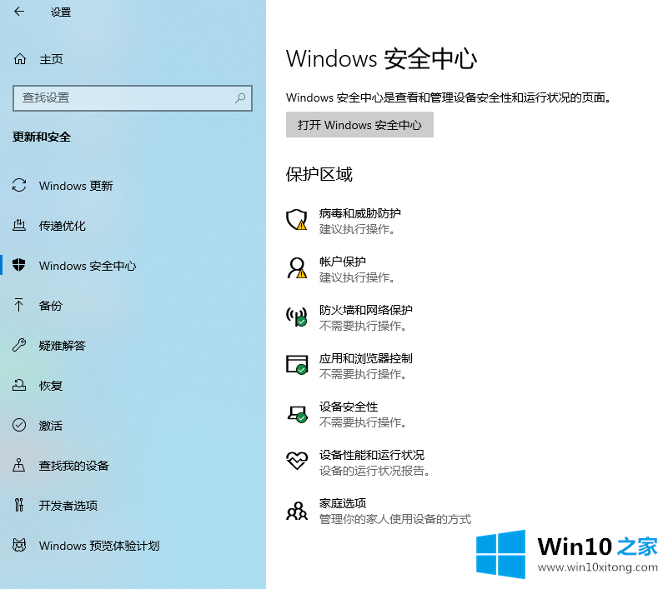Viewport: 668px width, 589px height.
Task: Click the back arrow in Settings header
Action: tap(19, 12)
